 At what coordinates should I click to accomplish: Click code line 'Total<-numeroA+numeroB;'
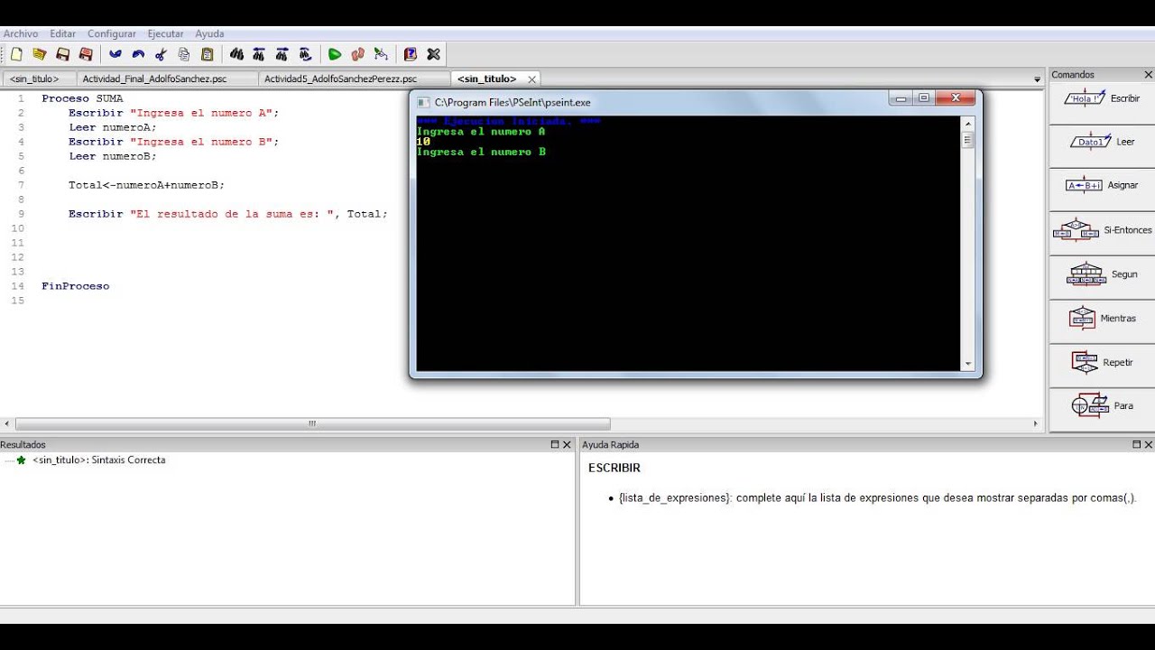146,185
